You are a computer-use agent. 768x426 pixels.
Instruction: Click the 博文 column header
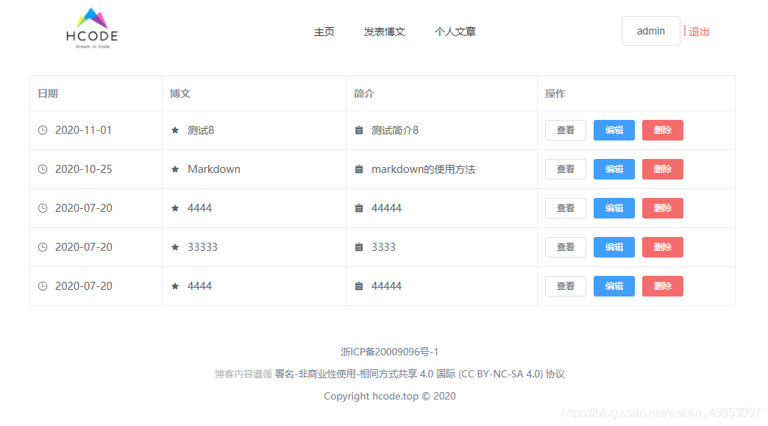pos(180,93)
